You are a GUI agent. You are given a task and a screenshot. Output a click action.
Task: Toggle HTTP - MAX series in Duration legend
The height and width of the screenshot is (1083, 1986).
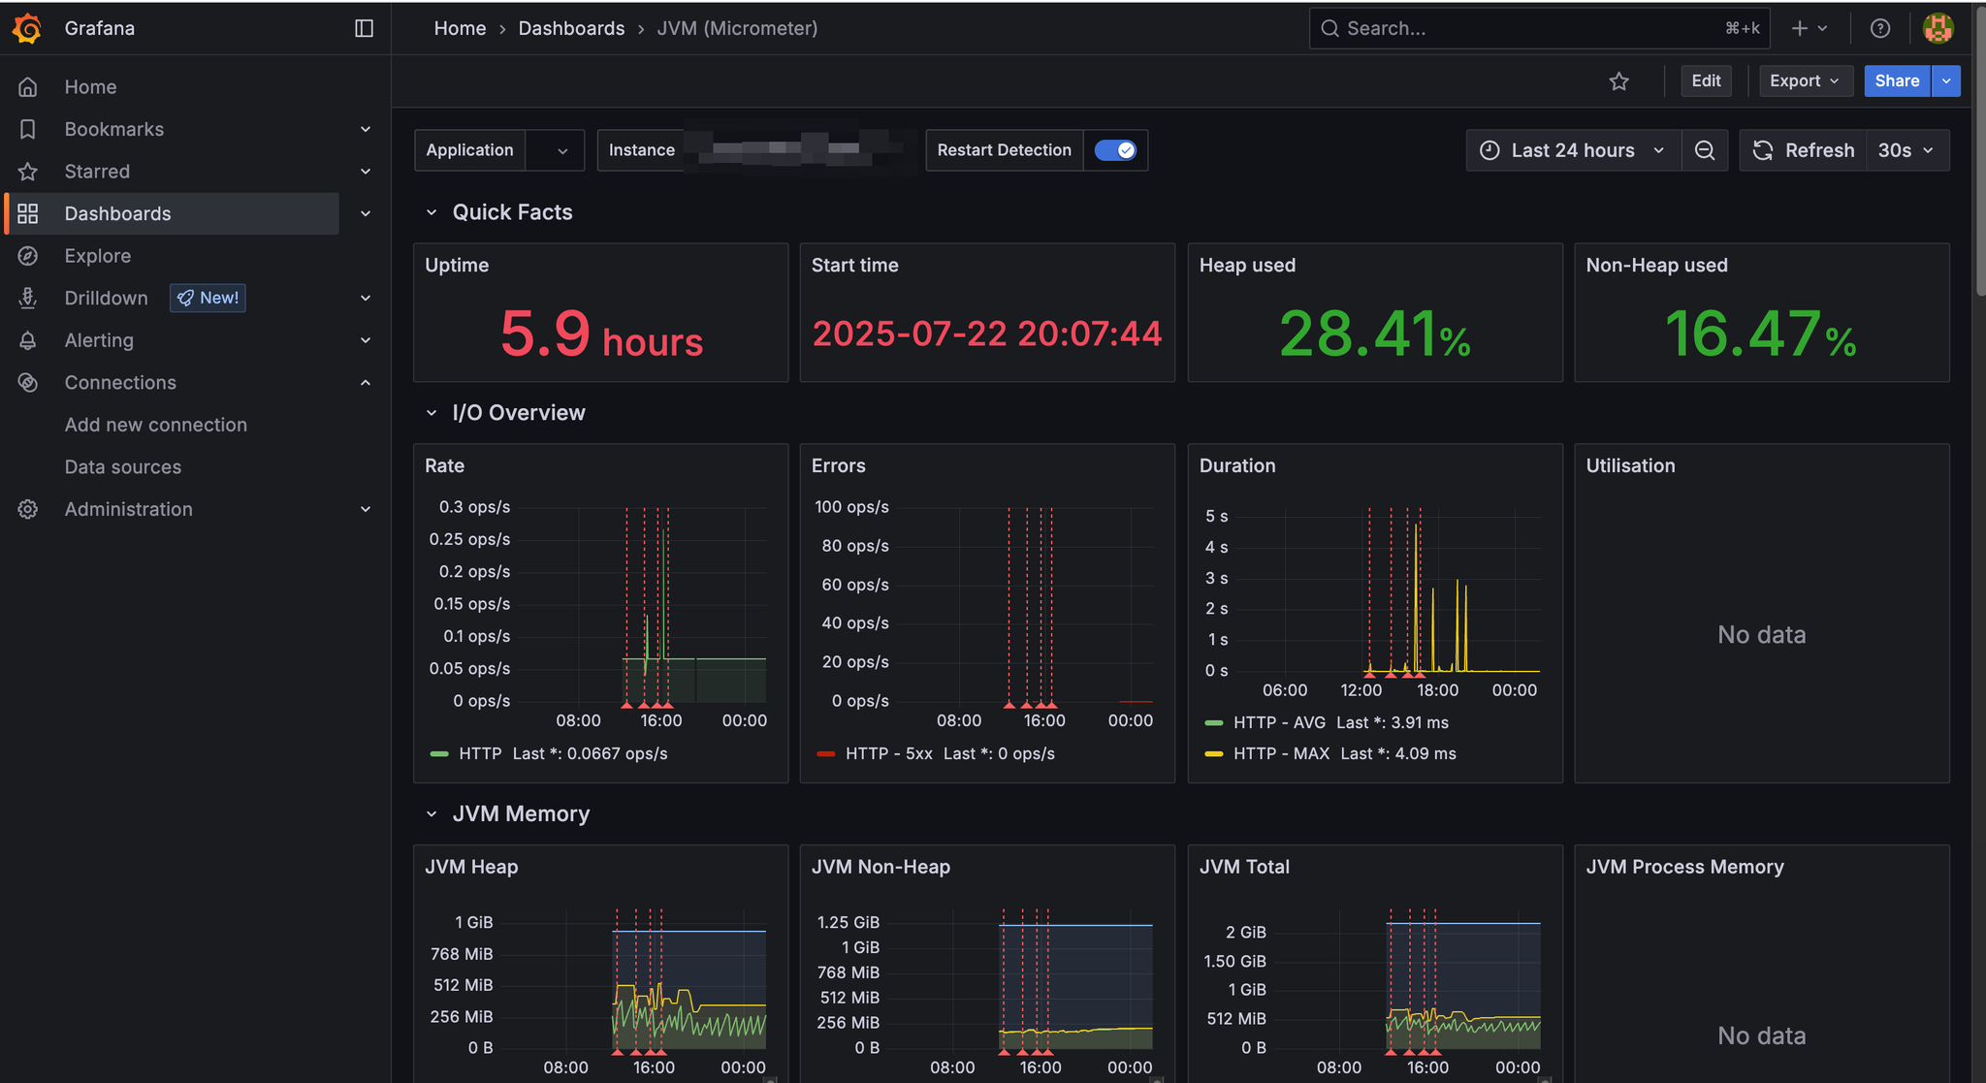click(x=1281, y=753)
